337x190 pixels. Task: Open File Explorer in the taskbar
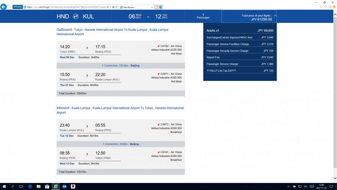pos(38,186)
